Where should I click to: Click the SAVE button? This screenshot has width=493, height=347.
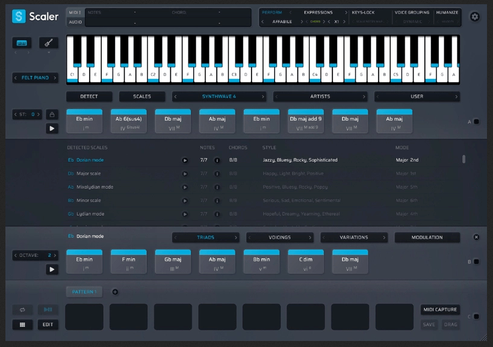[429, 325]
